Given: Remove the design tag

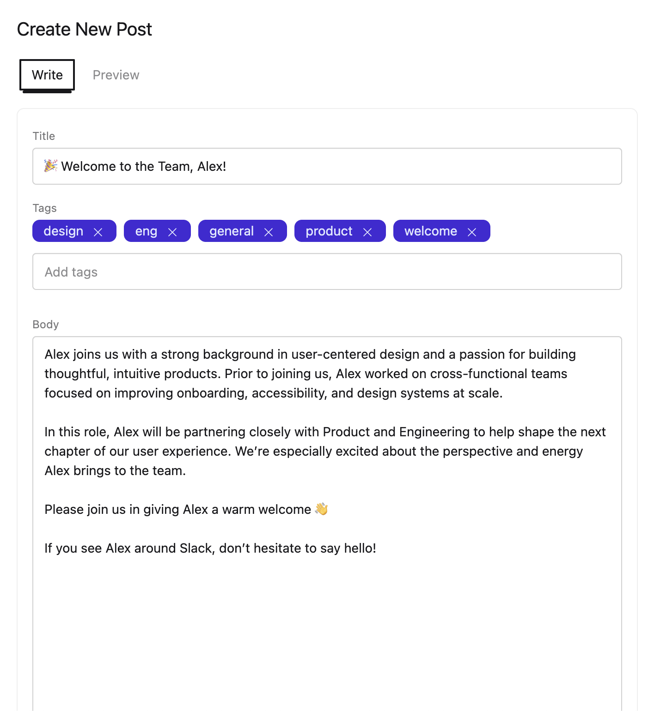Looking at the screenshot, I should pyautogui.click(x=98, y=232).
